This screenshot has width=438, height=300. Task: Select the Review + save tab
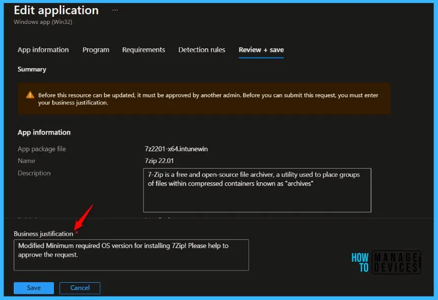(x=261, y=50)
